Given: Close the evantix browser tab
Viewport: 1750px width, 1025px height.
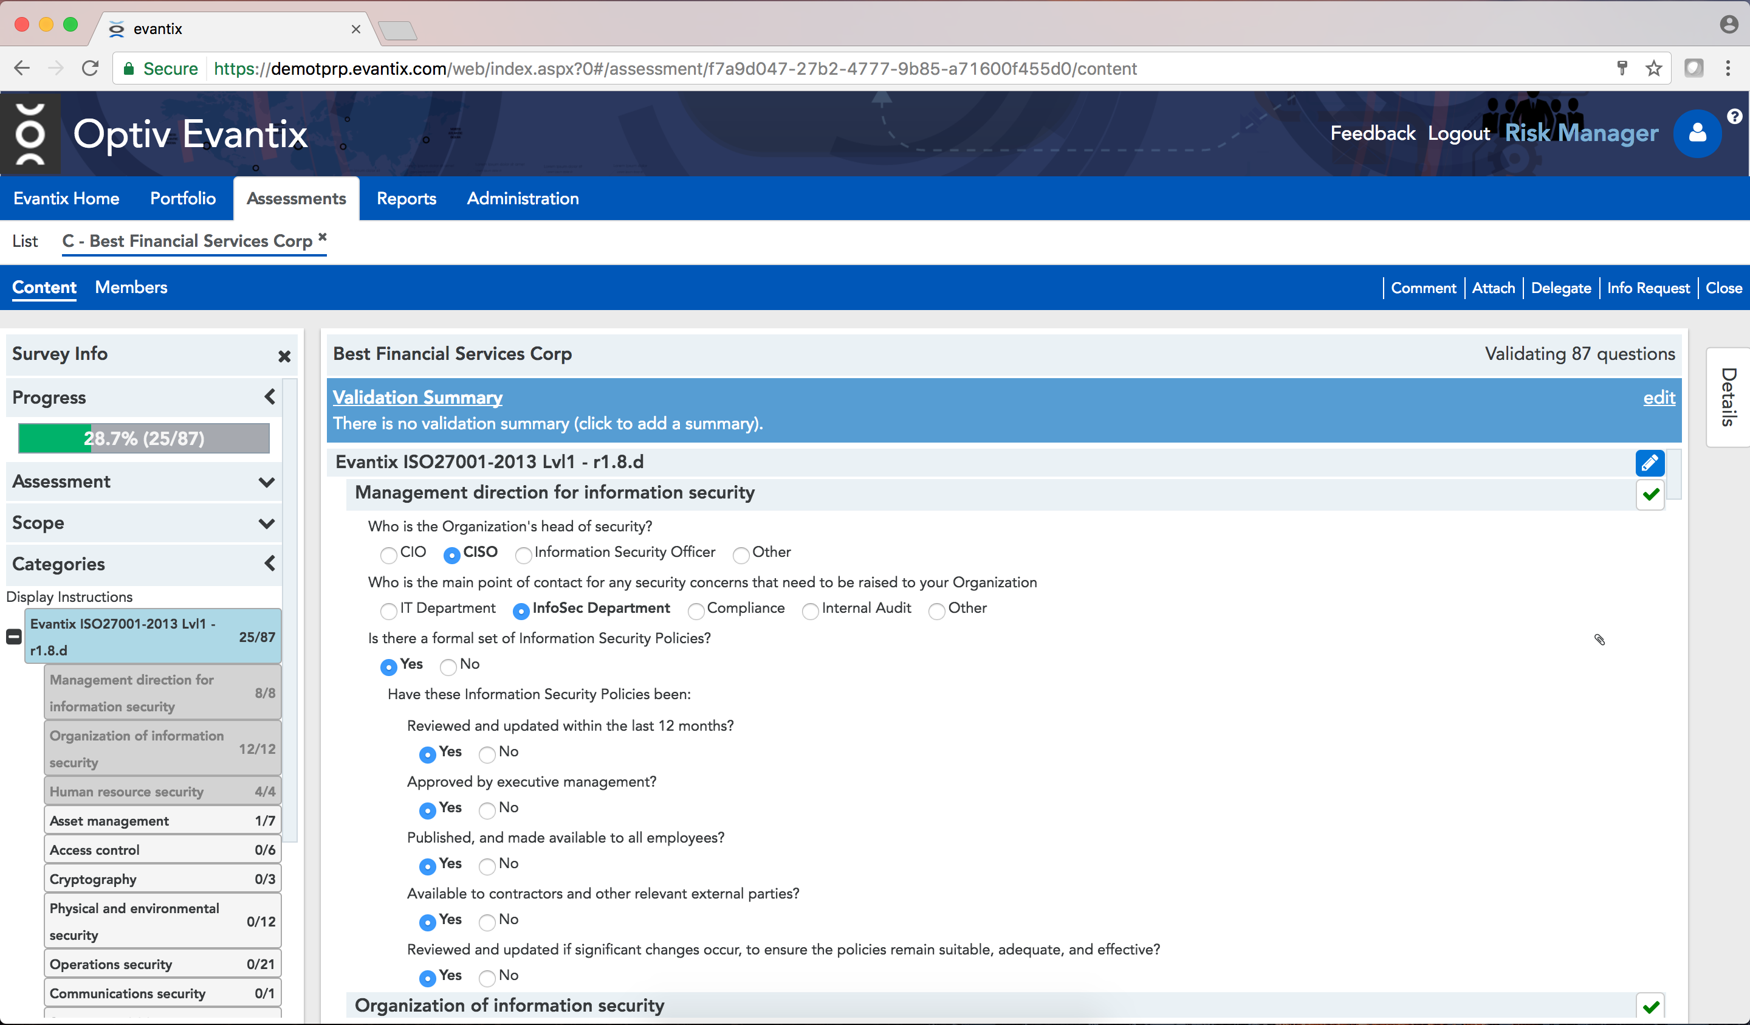Looking at the screenshot, I should (x=355, y=29).
